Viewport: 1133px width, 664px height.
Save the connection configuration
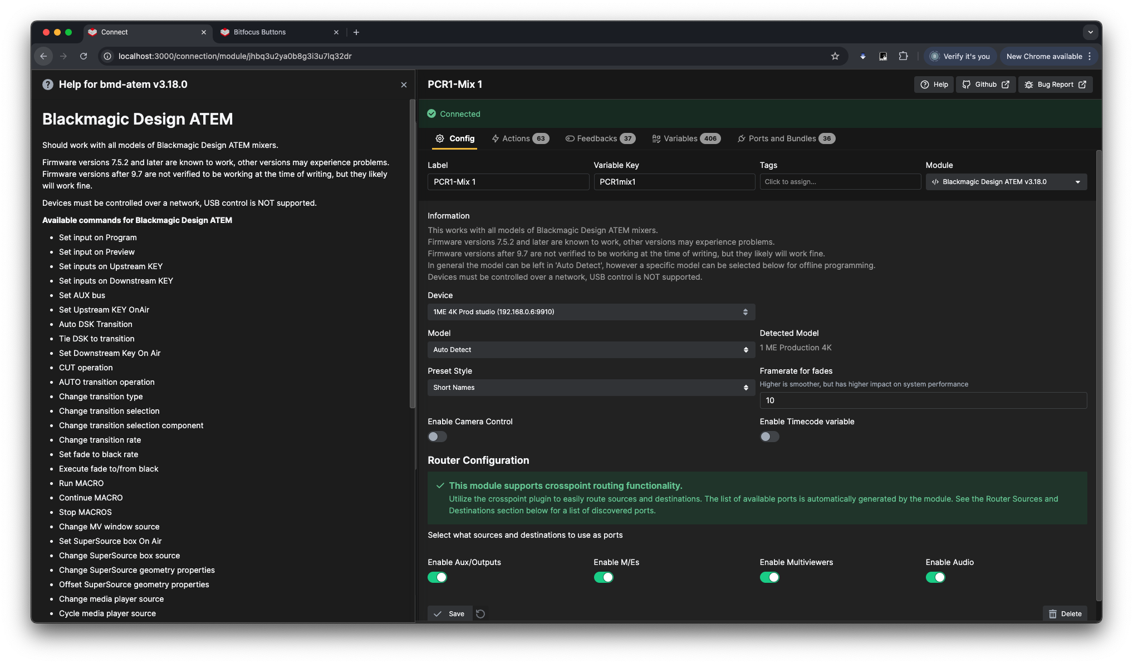(450, 614)
